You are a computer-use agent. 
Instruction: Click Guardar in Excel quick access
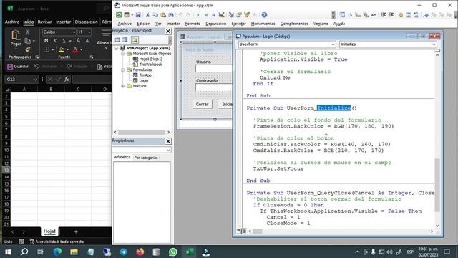(18, 67)
